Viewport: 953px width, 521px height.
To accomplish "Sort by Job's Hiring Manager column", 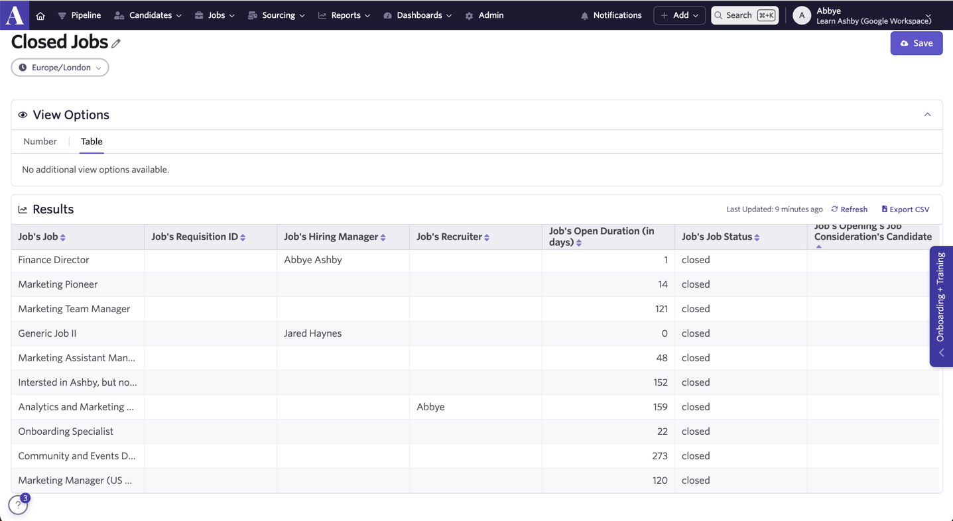I will [383, 237].
